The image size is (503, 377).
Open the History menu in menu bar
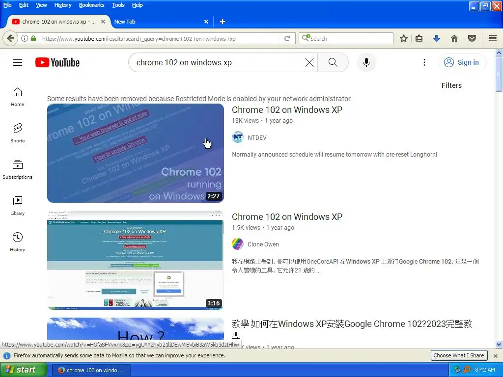pyautogui.click(x=62, y=5)
